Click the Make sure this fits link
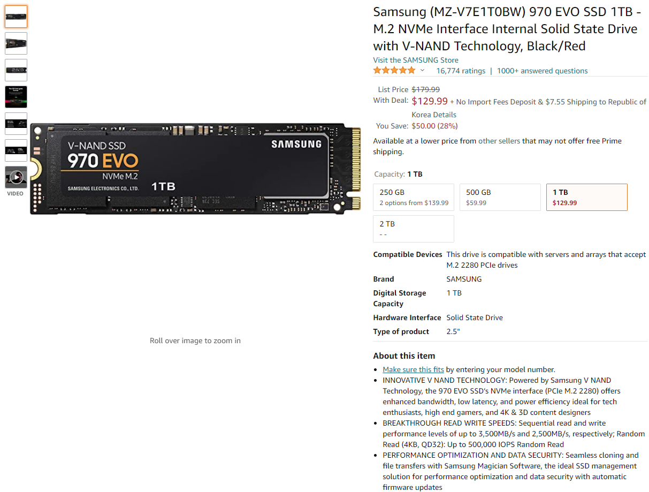 414,369
